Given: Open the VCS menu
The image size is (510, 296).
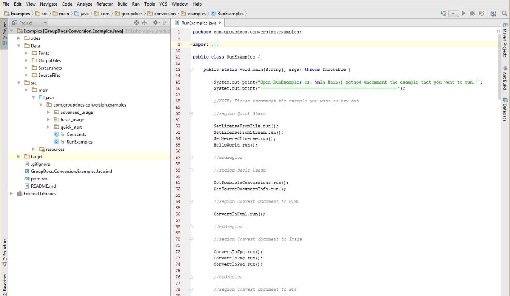Looking at the screenshot, I should pyautogui.click(x=163, y=4).
